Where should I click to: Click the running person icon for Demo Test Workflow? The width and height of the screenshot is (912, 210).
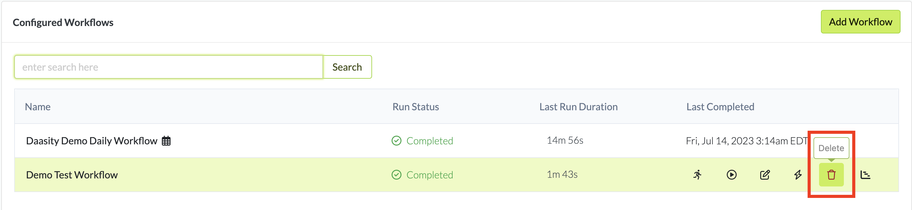coord(697,175)
